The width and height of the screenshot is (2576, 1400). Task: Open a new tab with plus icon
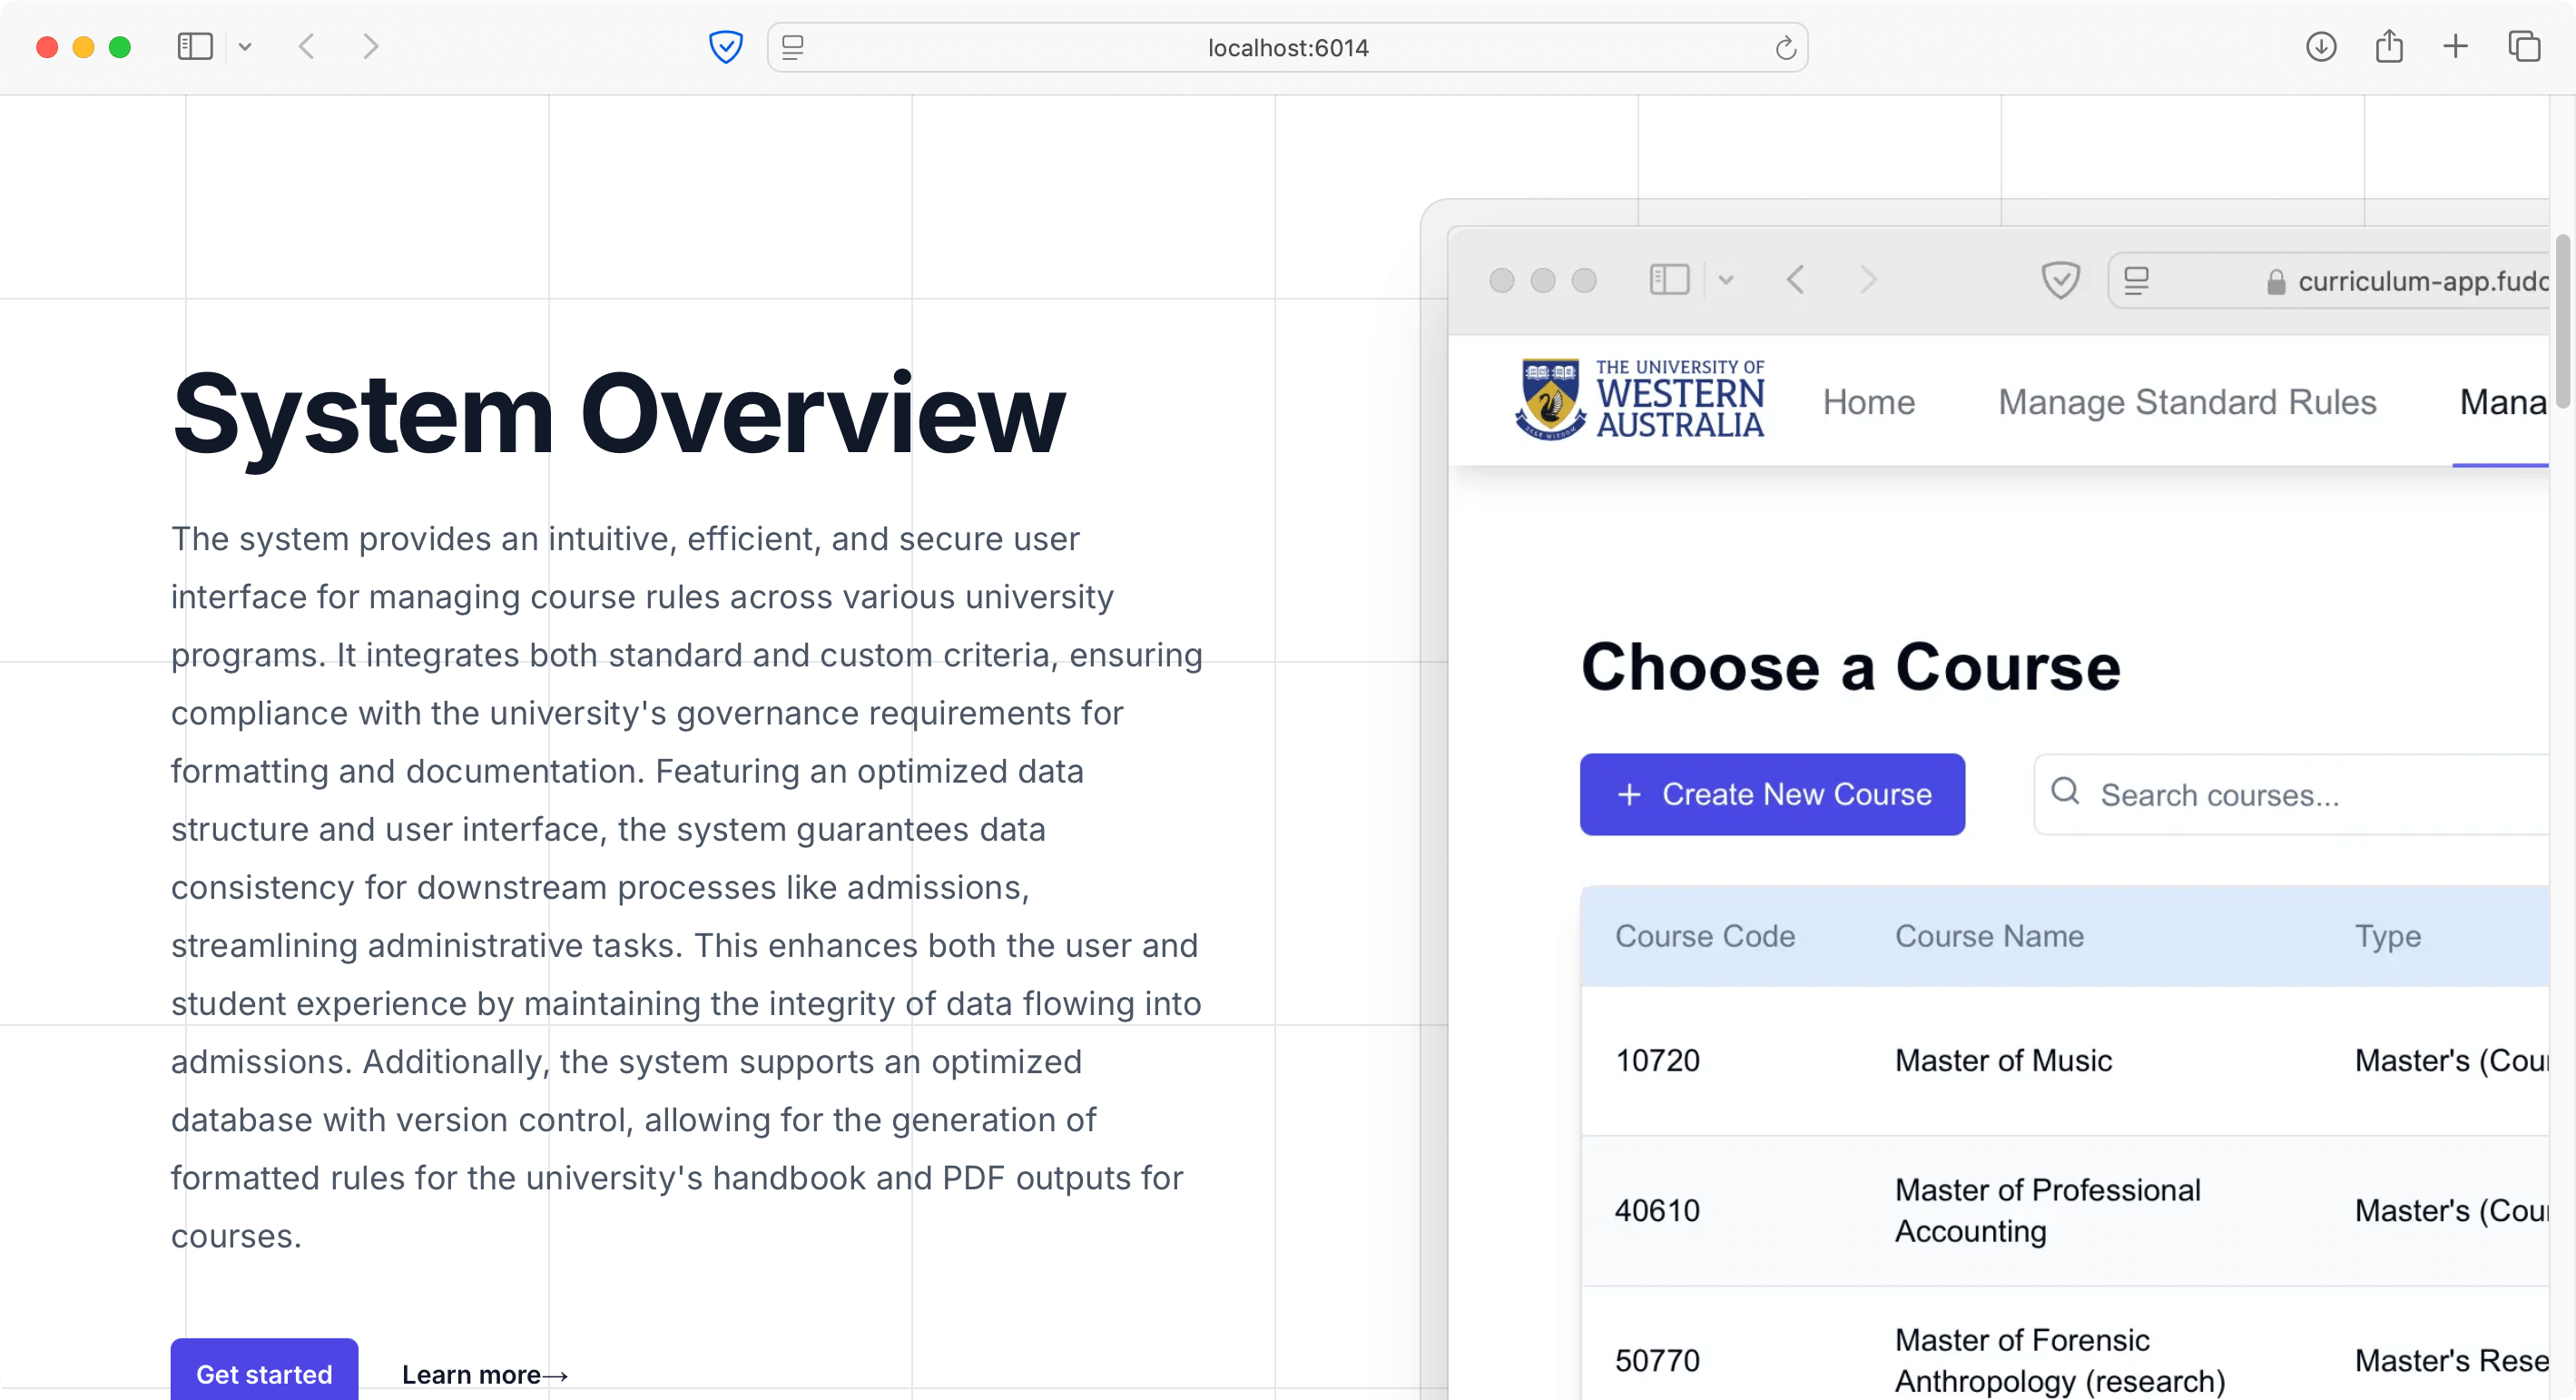pyautogui.click(x=2455, y=47)
